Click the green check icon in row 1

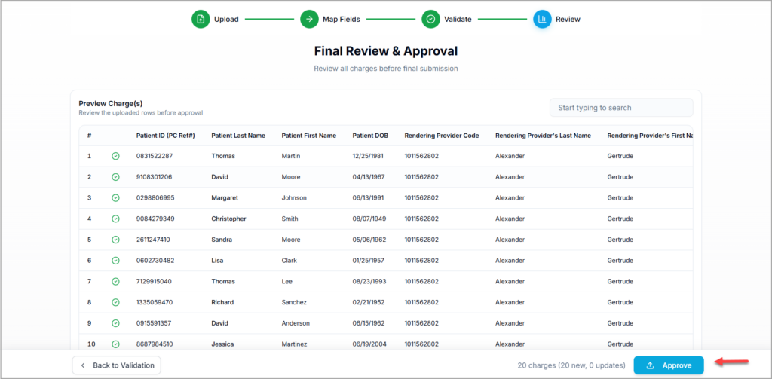point(115,156)
